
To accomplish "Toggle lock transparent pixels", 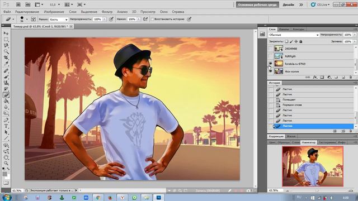I will click(286, 41).
